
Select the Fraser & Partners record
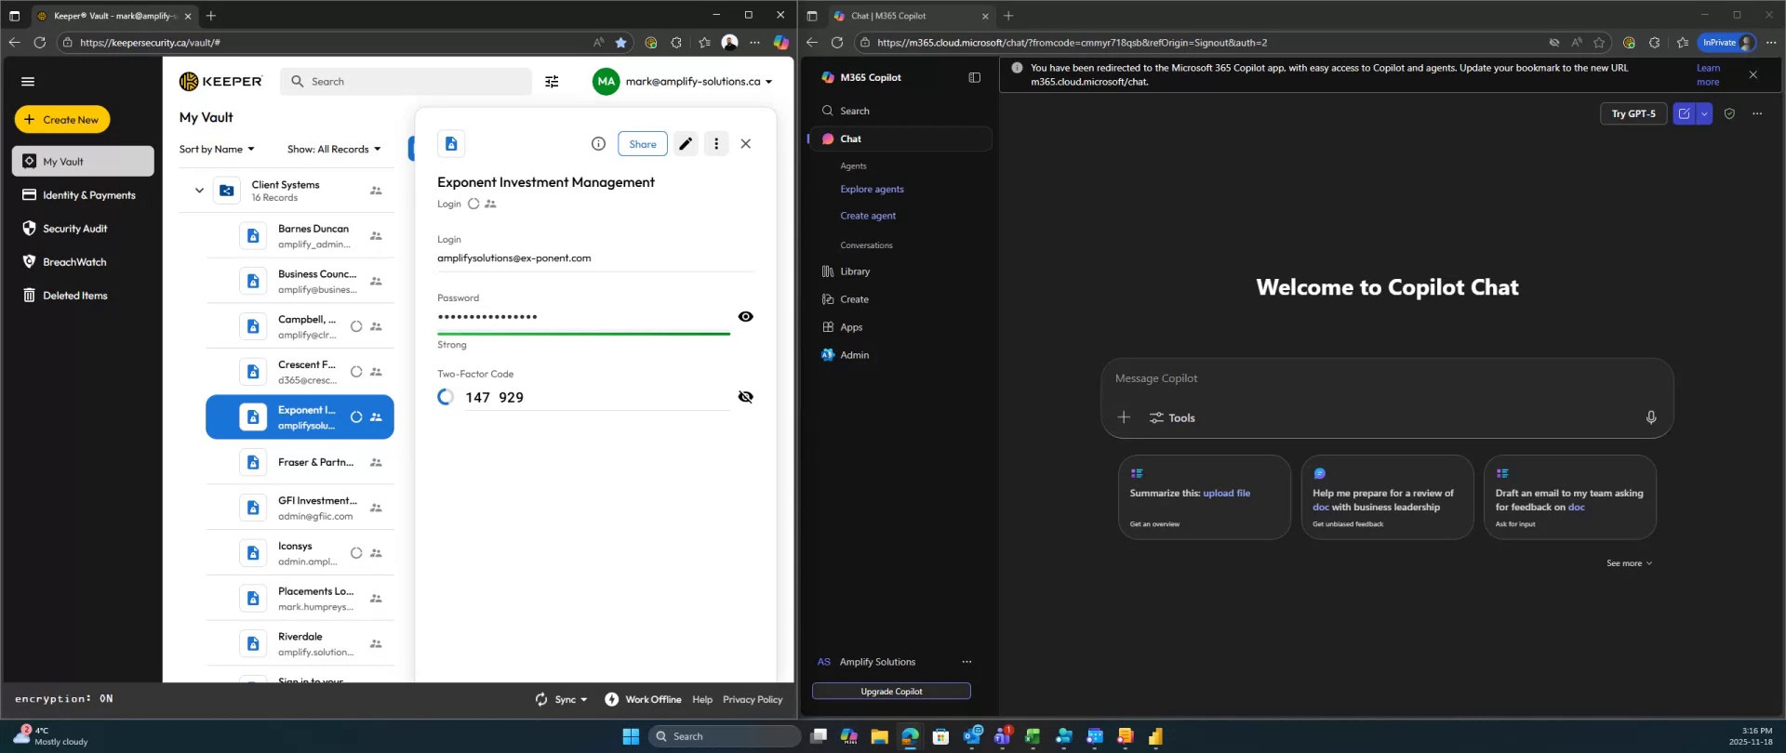pos(300,462)
